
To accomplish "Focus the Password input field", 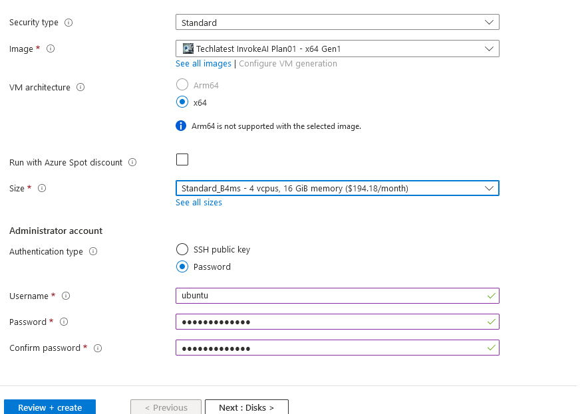I will tap(337, 322).
